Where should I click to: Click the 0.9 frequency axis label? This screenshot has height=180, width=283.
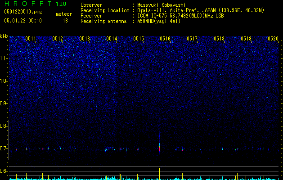point(3,103)
